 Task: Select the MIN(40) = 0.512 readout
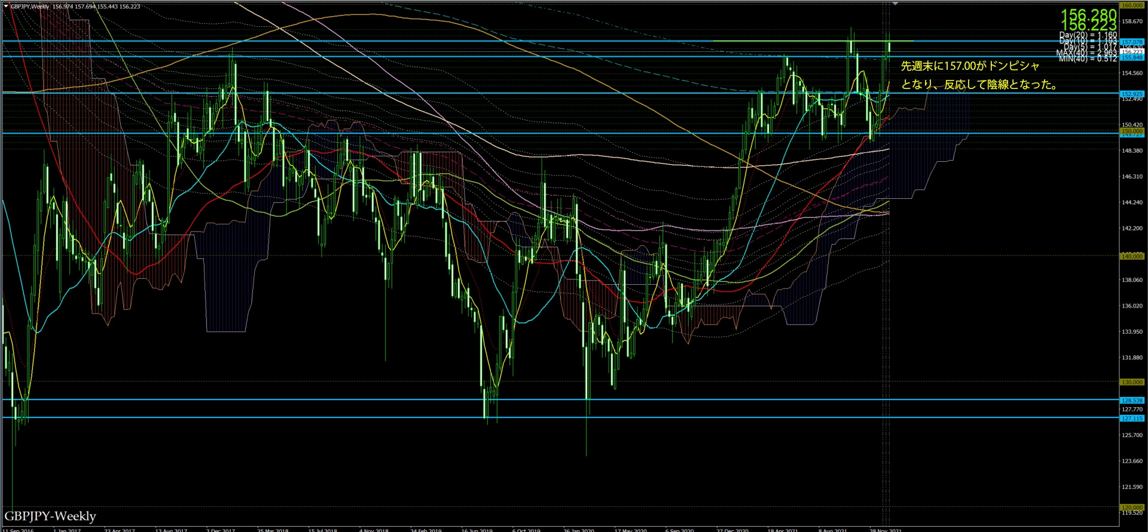pos(1088,59)
